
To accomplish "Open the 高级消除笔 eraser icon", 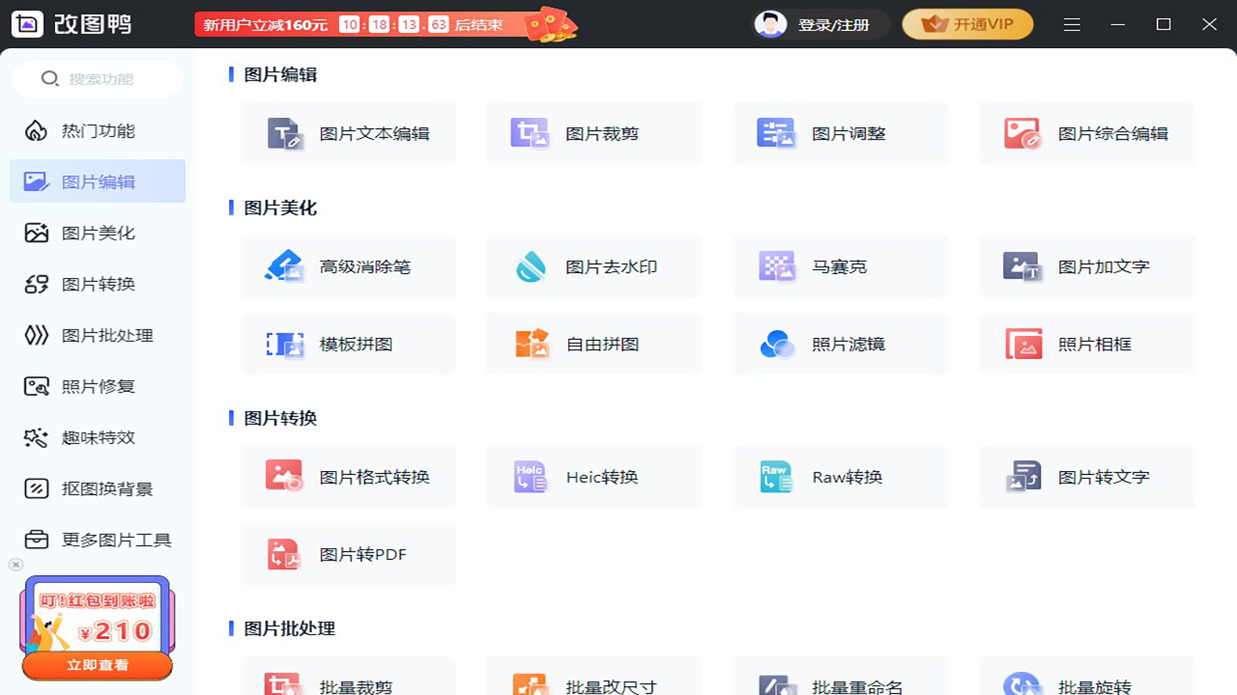I will point(284,266).
